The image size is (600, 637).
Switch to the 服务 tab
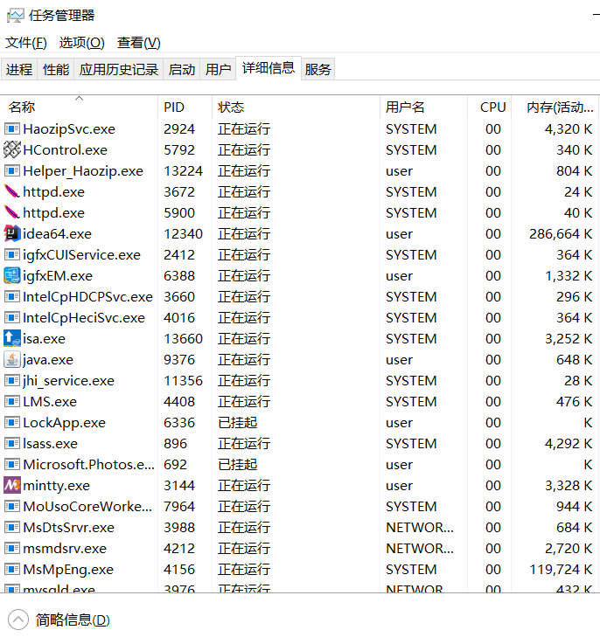(317, 70)
